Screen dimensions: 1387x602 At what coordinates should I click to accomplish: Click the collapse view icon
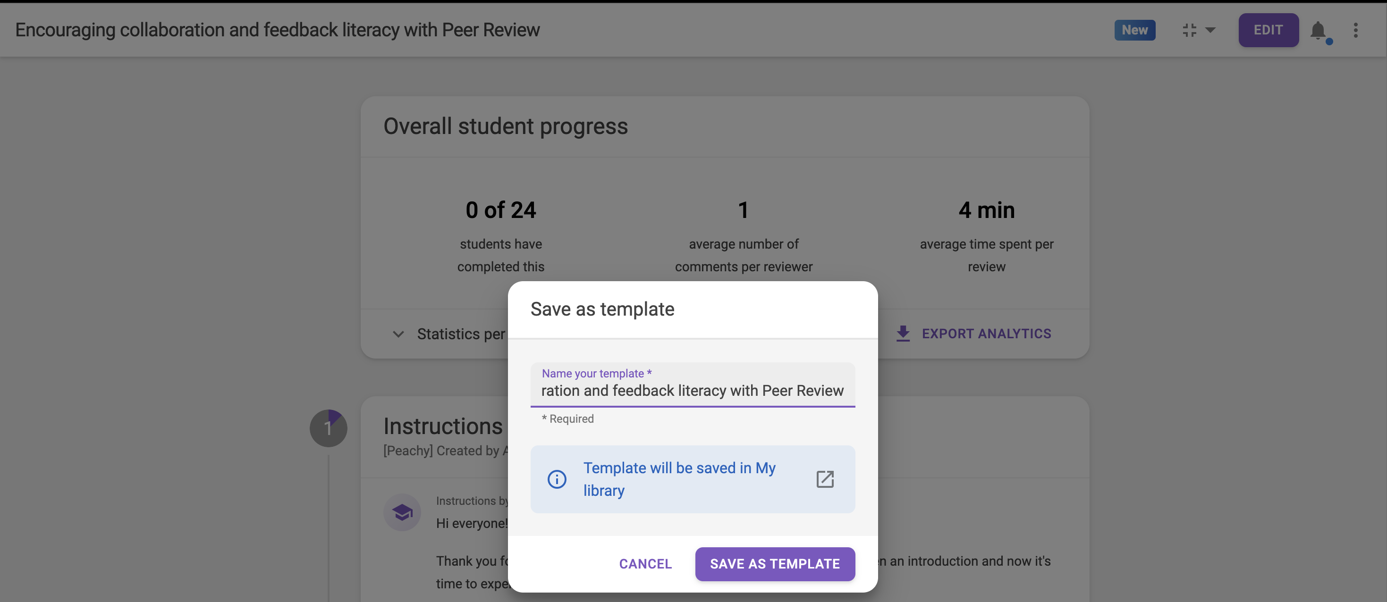(1189, 30)
